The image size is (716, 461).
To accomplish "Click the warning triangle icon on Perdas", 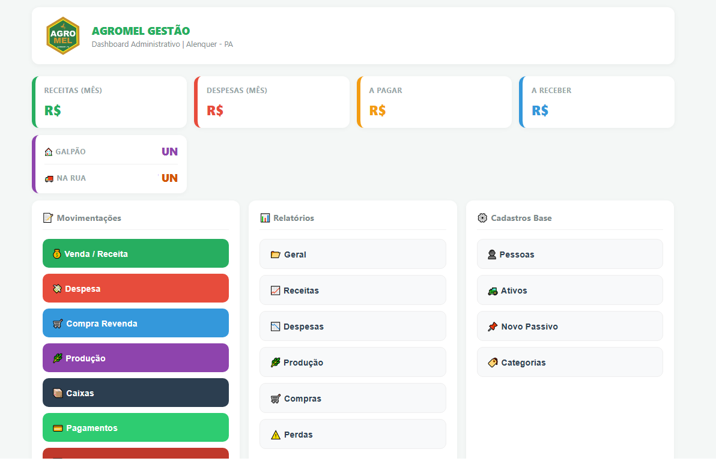I will point(276,435).
